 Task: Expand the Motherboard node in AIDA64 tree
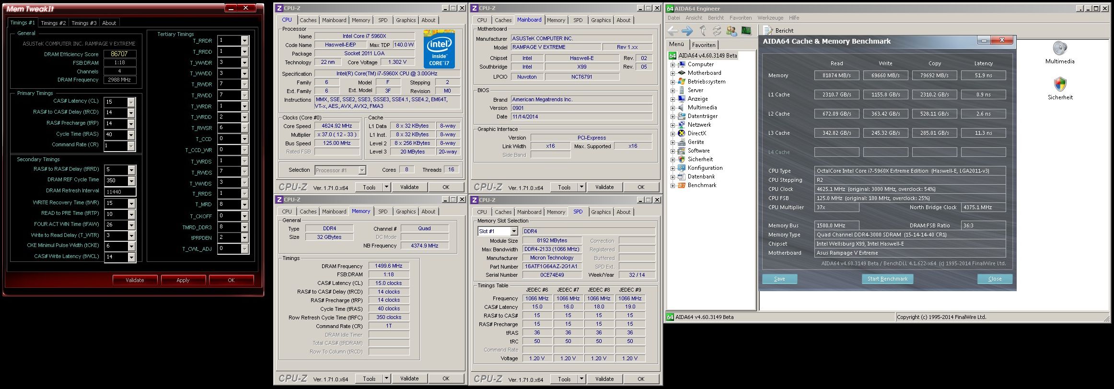coord(673,73)
